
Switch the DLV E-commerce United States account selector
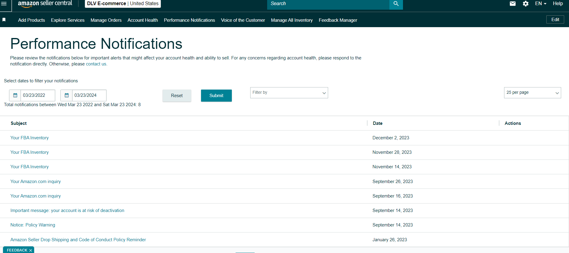pos(123,4)
